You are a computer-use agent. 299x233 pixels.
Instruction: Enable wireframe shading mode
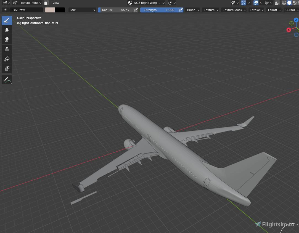[x=284, y=3]
